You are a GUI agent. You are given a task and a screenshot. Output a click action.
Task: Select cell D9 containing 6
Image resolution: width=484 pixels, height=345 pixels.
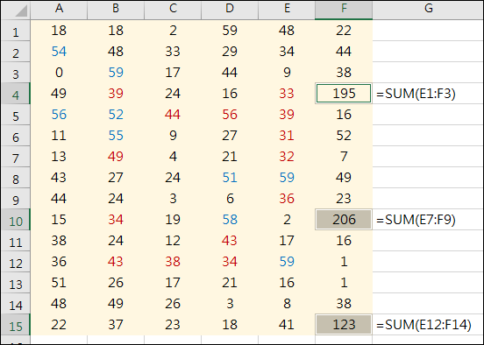click(x=230, y=199)
